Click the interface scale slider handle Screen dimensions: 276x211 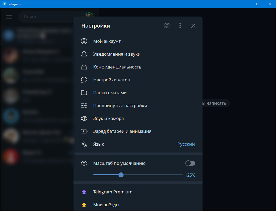coord(121,175)
